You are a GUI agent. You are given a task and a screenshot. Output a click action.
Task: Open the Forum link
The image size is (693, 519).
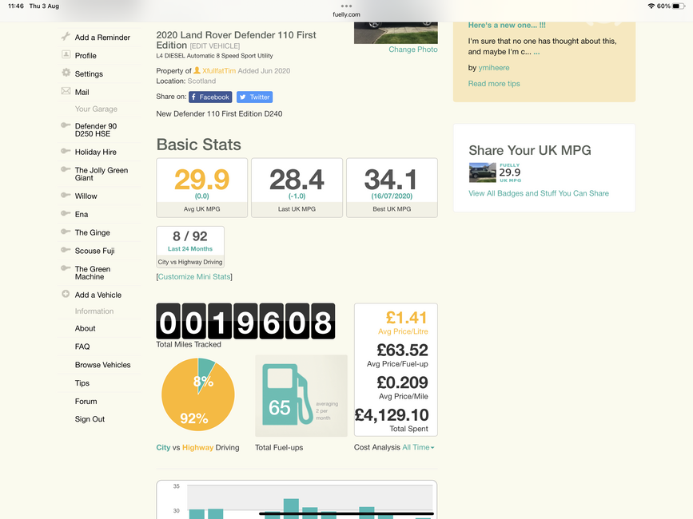pyautogui.click(x=86, y=401)
